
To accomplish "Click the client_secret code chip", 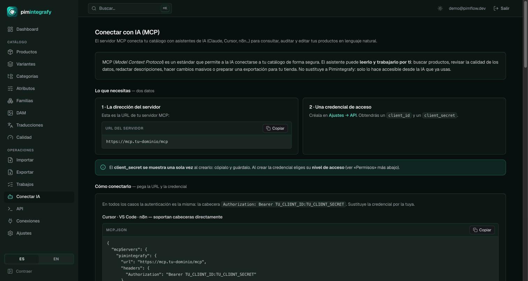I will point(440,115).
